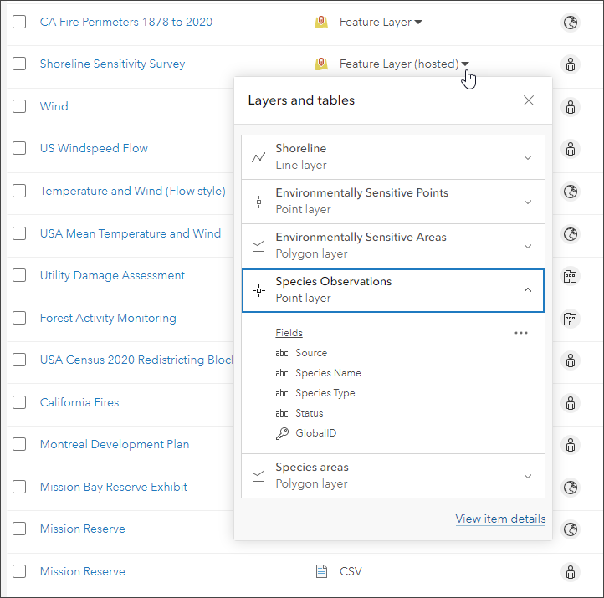Open Feature Layer dropdown for CA Fire Perimeters
604x598 pixels.
click(418, 23)
